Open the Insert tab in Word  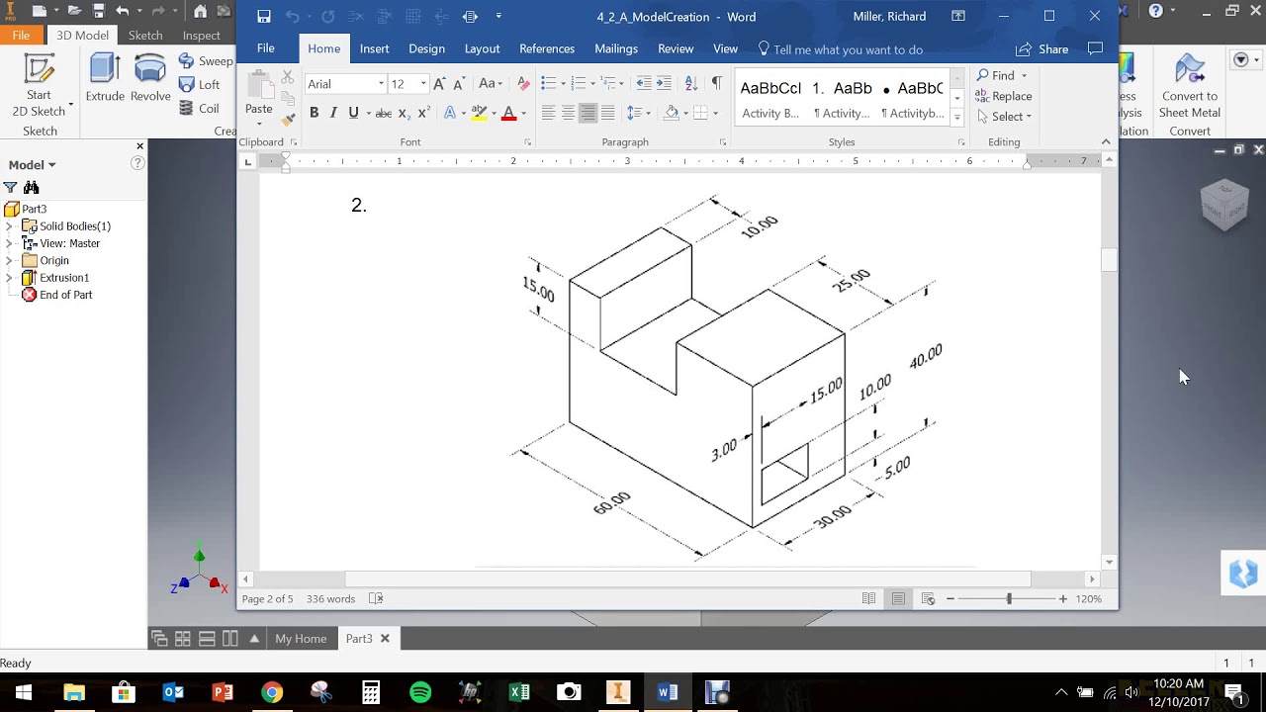pyautogui.click(x=374, y=48)
